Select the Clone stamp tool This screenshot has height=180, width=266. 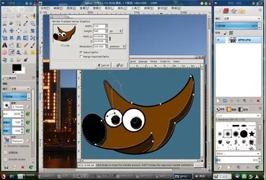(x=26, y=53)
